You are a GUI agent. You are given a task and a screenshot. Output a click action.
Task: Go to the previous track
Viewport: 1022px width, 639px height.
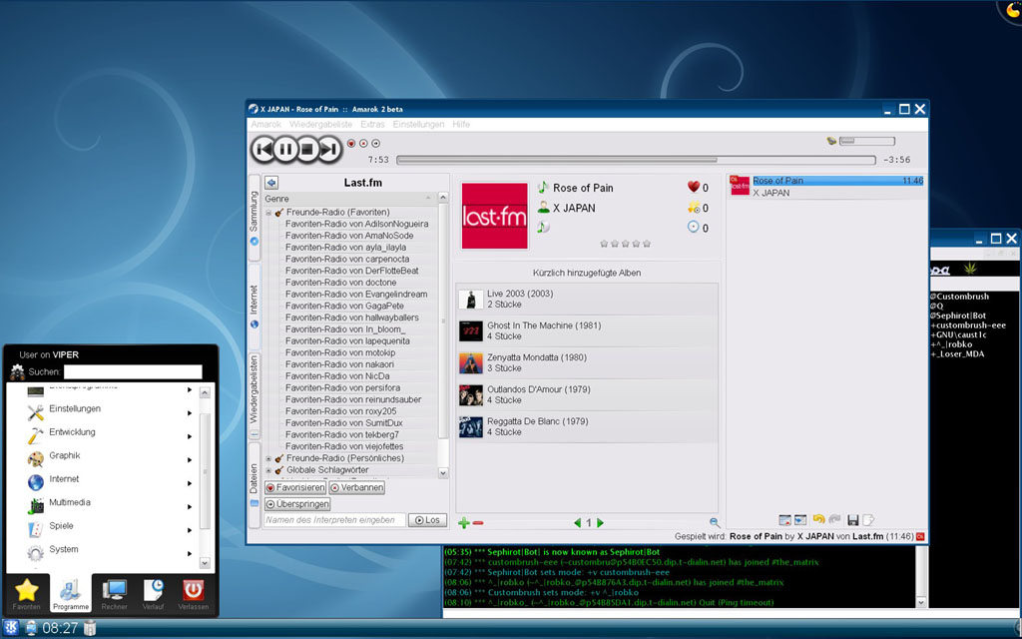point(262,150)
